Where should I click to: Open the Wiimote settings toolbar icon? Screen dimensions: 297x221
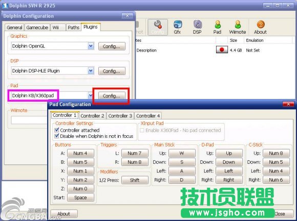[238, 27]
